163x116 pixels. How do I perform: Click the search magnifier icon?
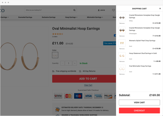point(75,10)
